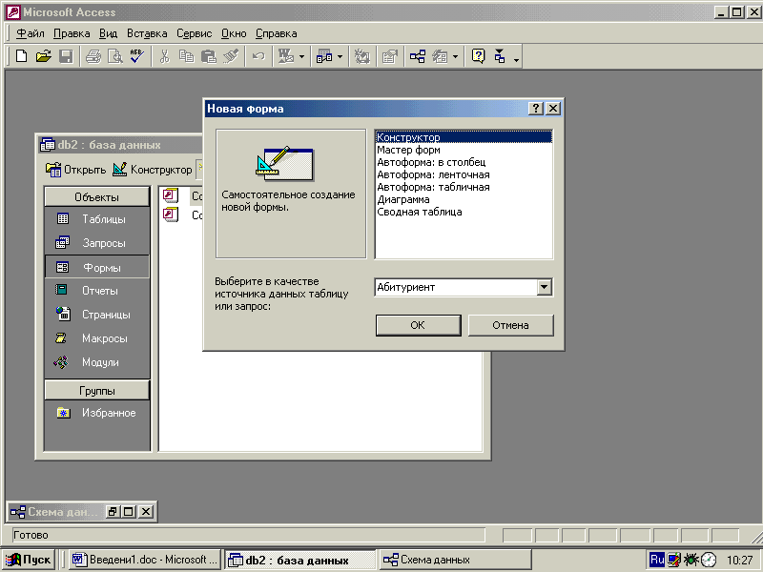
Task: Click the first form creation shortcut icon
Action: coord(171,195)
